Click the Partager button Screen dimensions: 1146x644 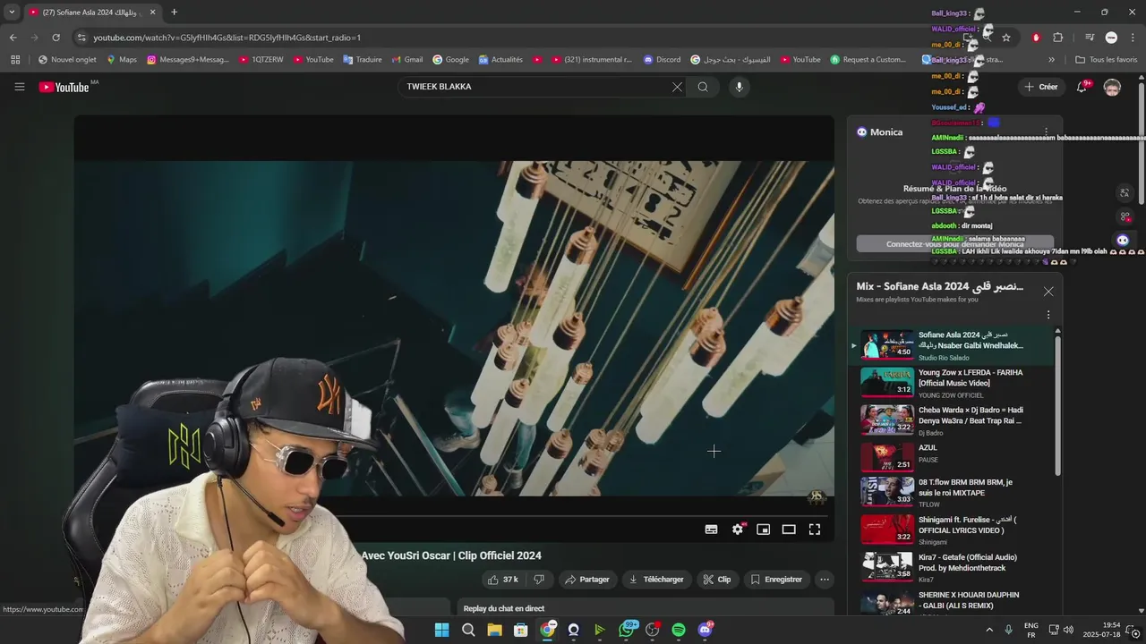point(586,580)
